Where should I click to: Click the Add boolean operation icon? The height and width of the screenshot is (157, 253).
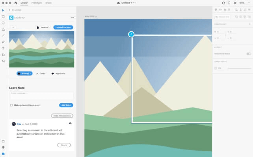pyautogui.click(x=236, y=17)
